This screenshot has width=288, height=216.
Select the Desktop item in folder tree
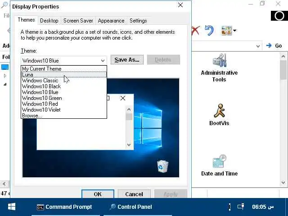pyautogui.click(x=5, y=67)
